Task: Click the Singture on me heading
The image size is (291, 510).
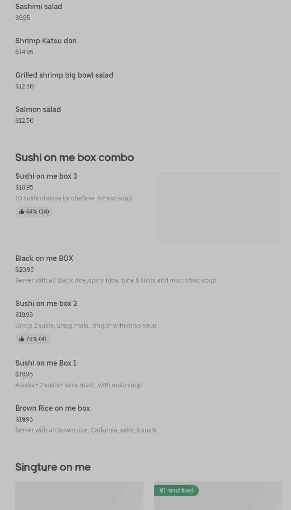Action: click(x=53, y=467)
